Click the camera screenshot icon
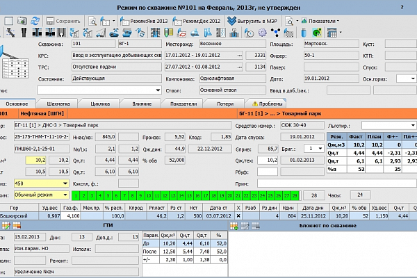The image size is (417, 278). 22,21
